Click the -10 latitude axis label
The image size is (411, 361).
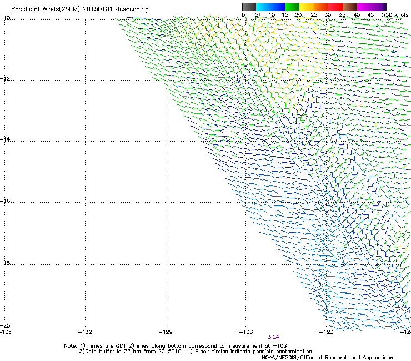[x=5, y=18]
